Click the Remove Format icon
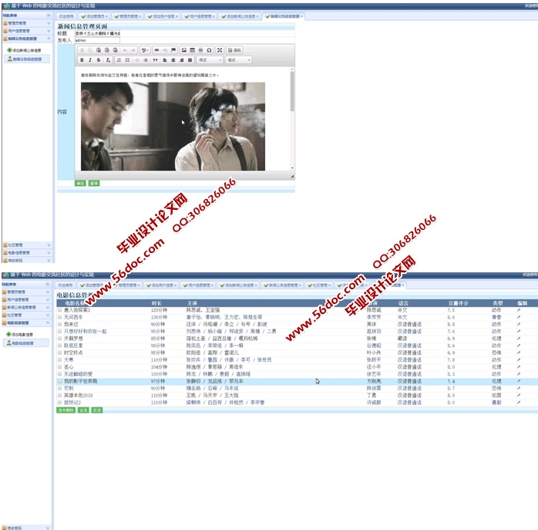538x530 pixels. (108, 60)
